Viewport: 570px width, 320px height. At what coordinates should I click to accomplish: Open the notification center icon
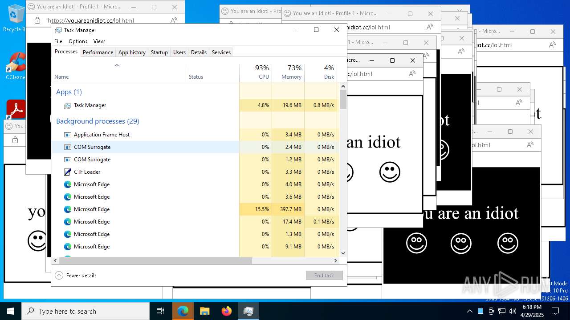click(x=555, y=311)
